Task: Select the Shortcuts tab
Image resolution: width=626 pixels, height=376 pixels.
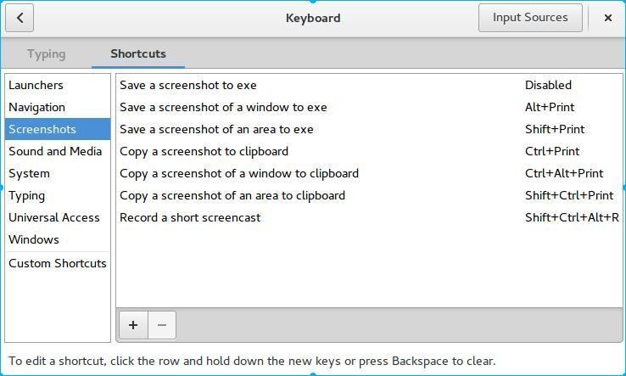Action: pyautogui.click(x=138, y=54)
